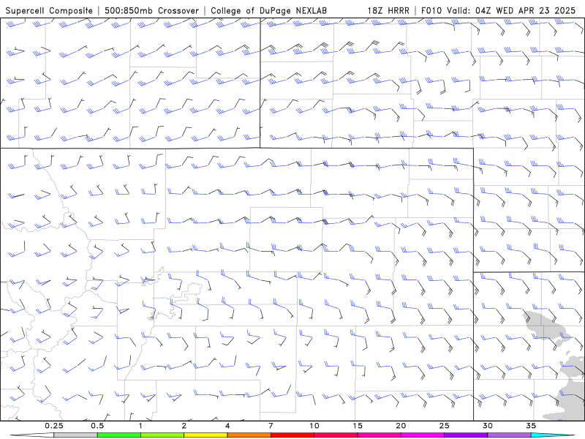Viewport: 585px width, 439px height.
Task: Click the crimson 10–15 colorbar segment
Action: tap(336, 435)
